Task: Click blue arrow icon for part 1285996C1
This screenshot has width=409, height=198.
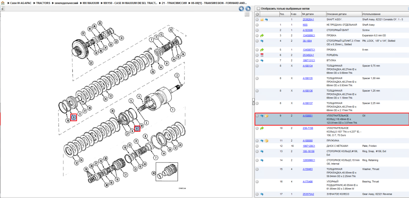Action: (262, 160)
